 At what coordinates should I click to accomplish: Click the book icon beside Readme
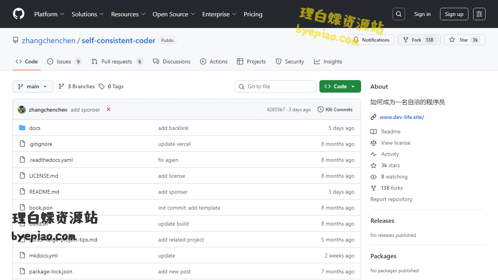click(x=373, y=131)
